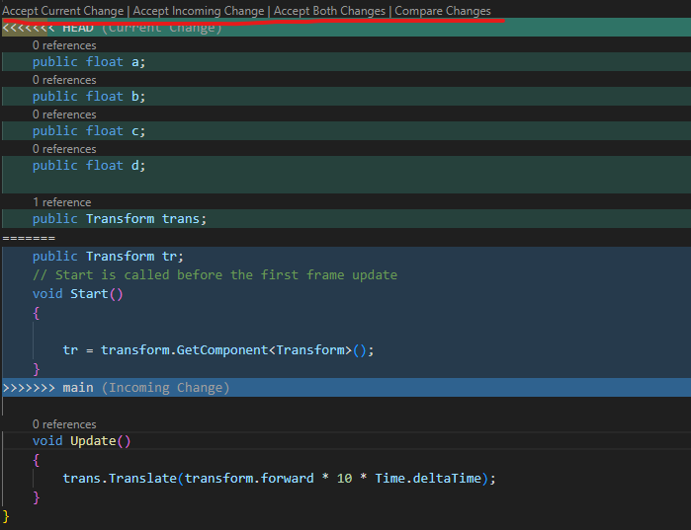691x530 pixels.
Task: Click the references lens above float a
Action: pyautogui.click(x=64, y=45)
